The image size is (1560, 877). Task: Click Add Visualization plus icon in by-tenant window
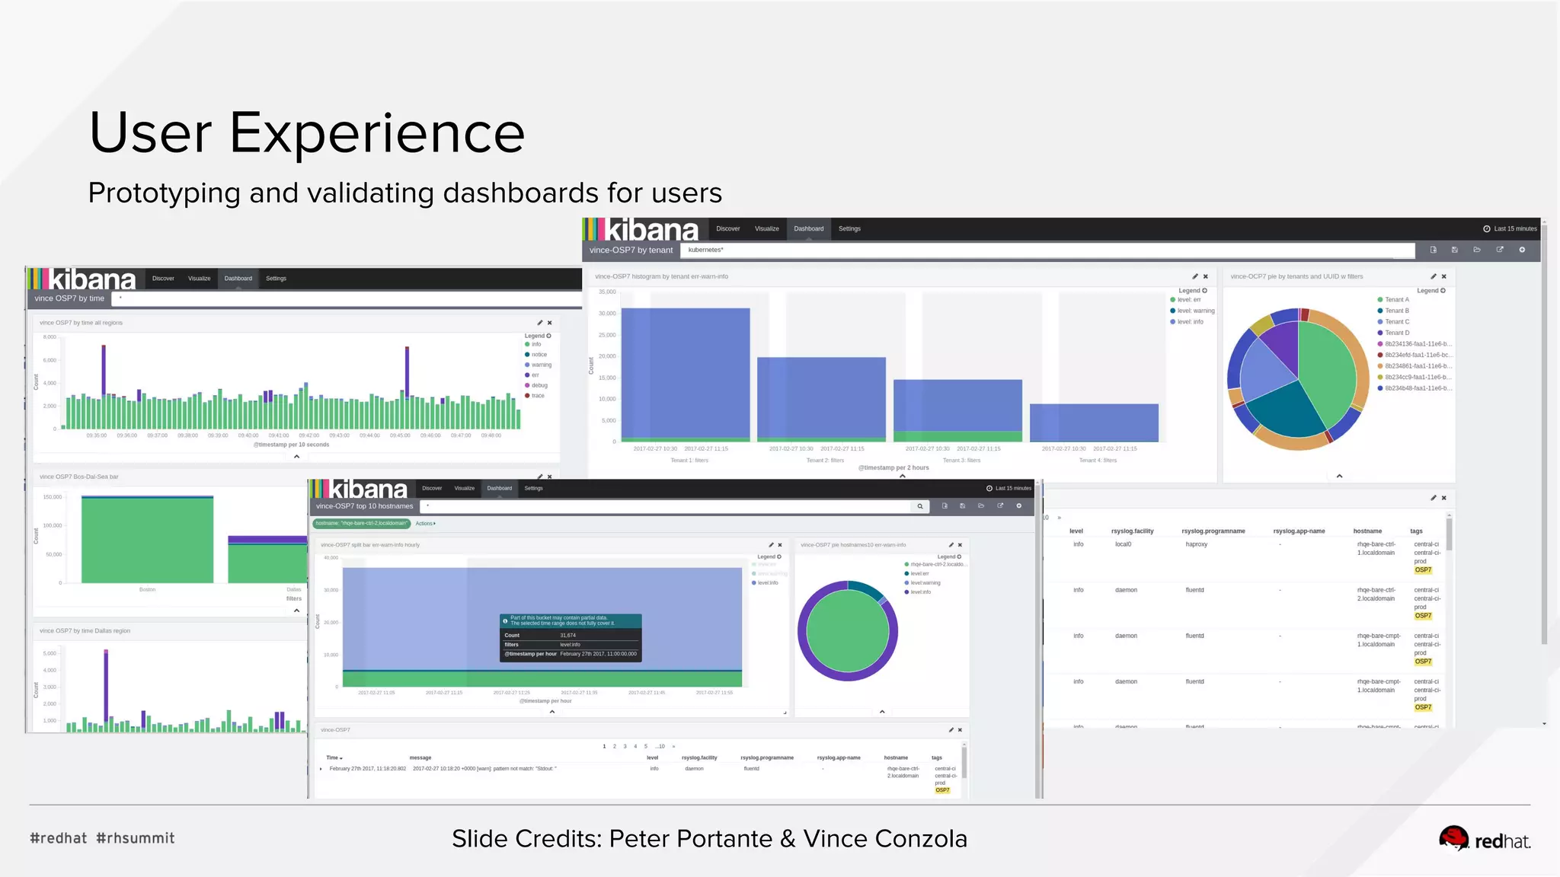[x=1522, y=250]
